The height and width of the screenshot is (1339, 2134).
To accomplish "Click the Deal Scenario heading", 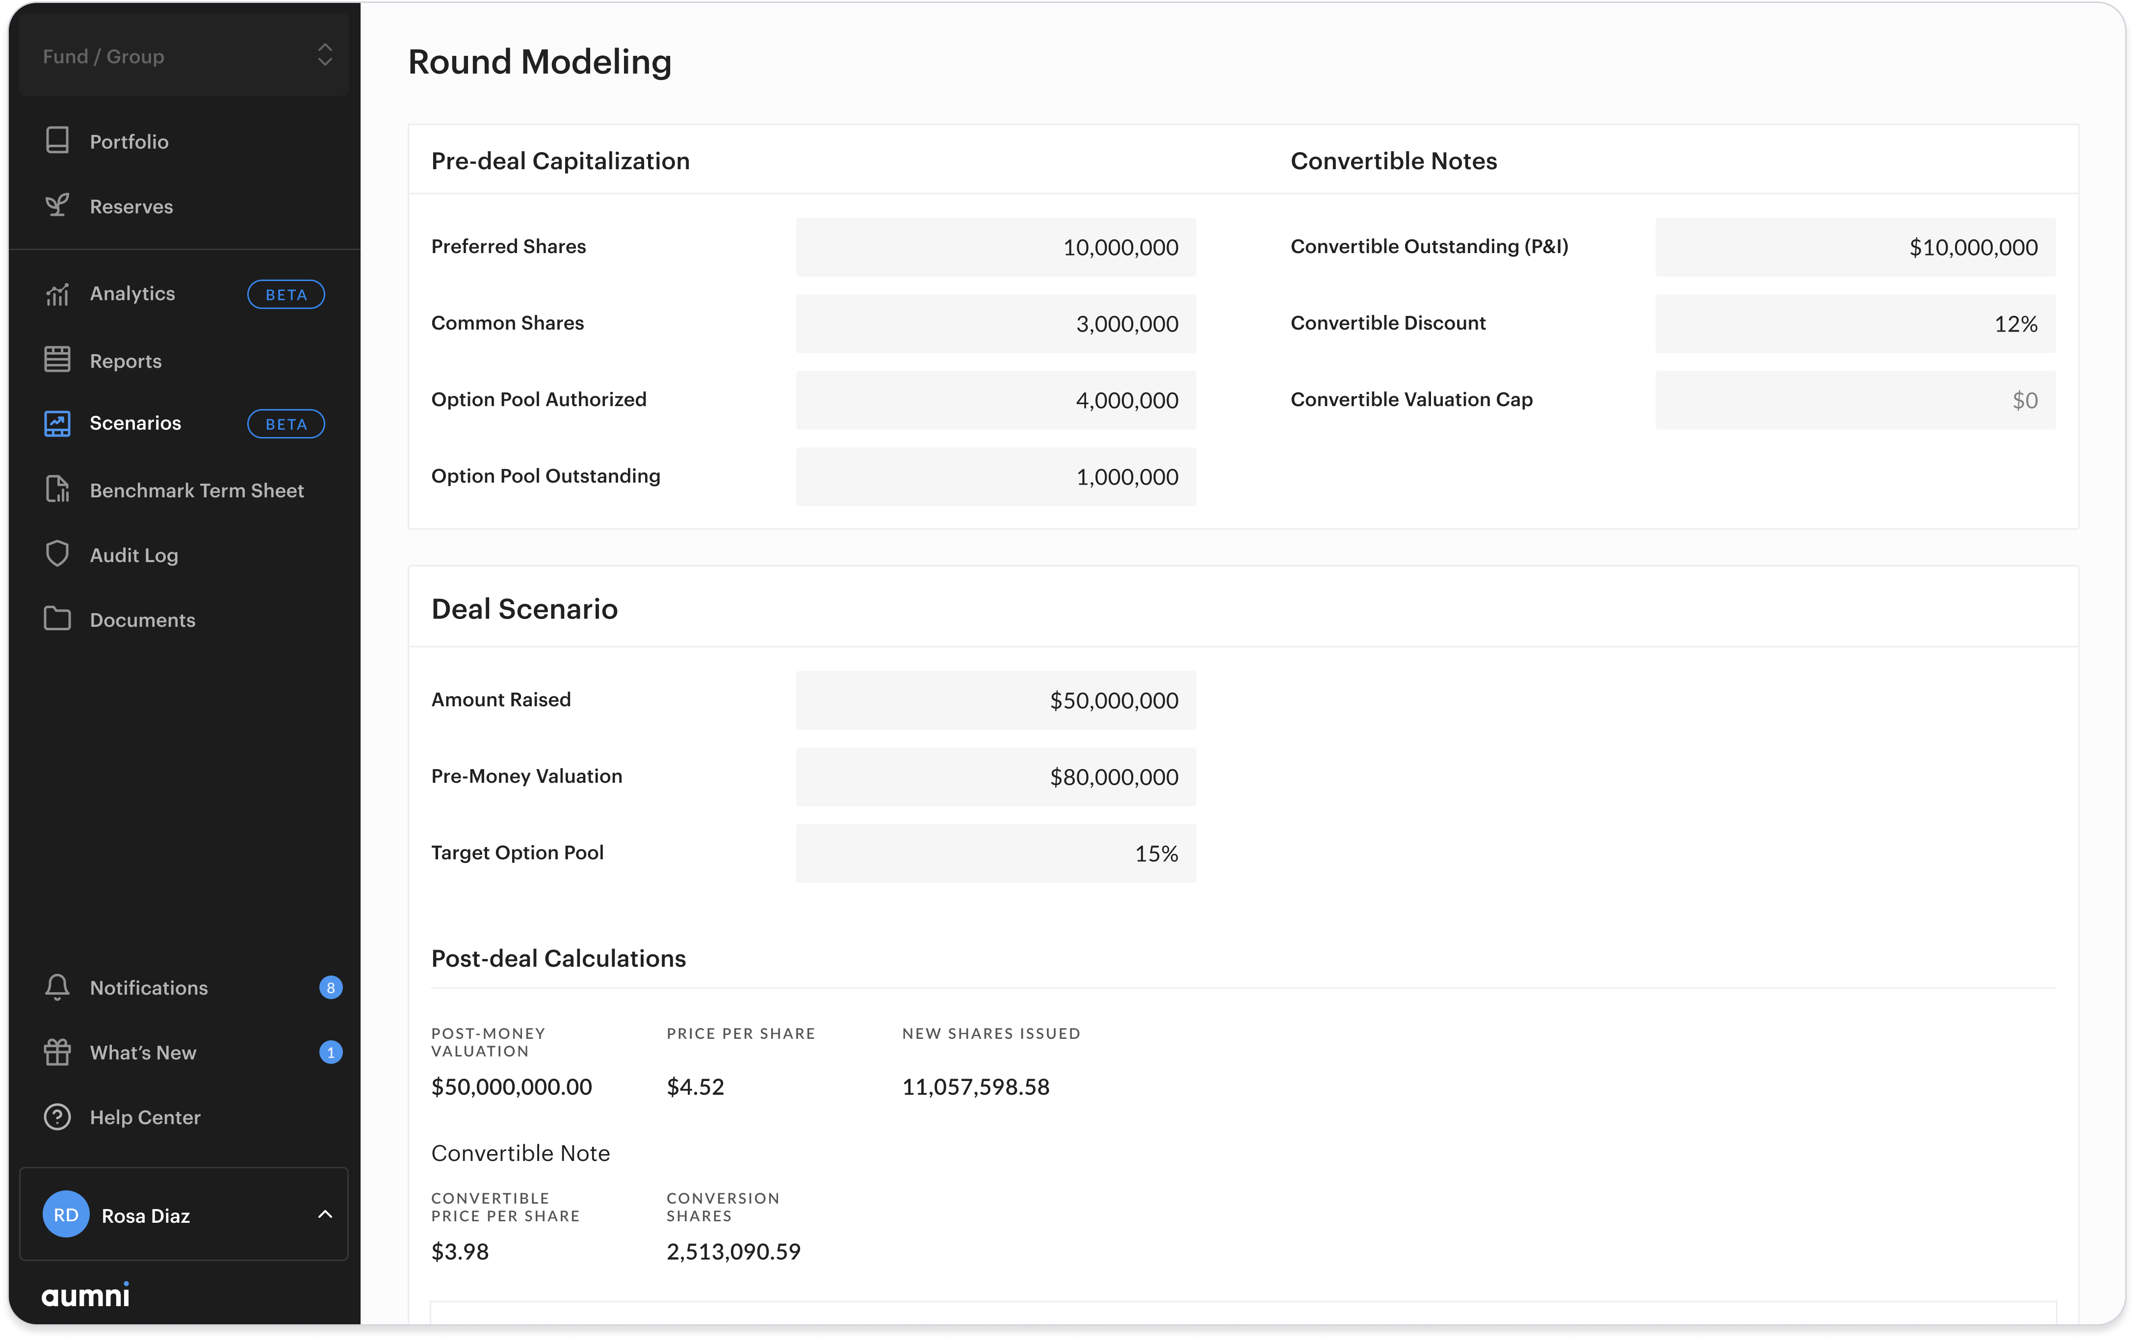I will pos(524,609).
